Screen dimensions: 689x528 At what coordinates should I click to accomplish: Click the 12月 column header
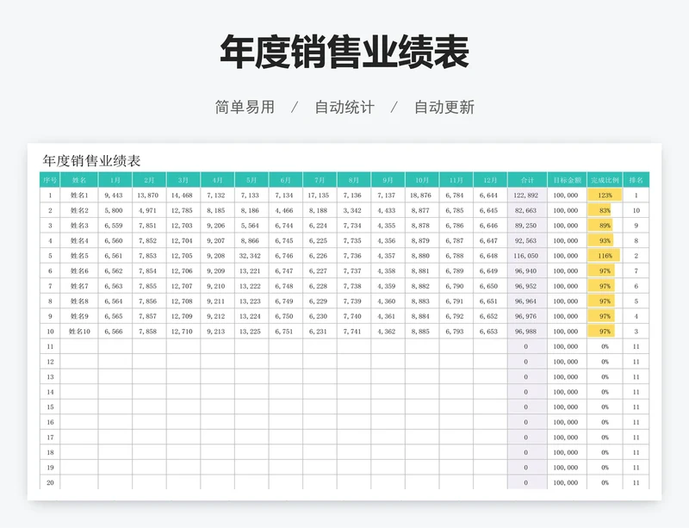pos(490,180)
